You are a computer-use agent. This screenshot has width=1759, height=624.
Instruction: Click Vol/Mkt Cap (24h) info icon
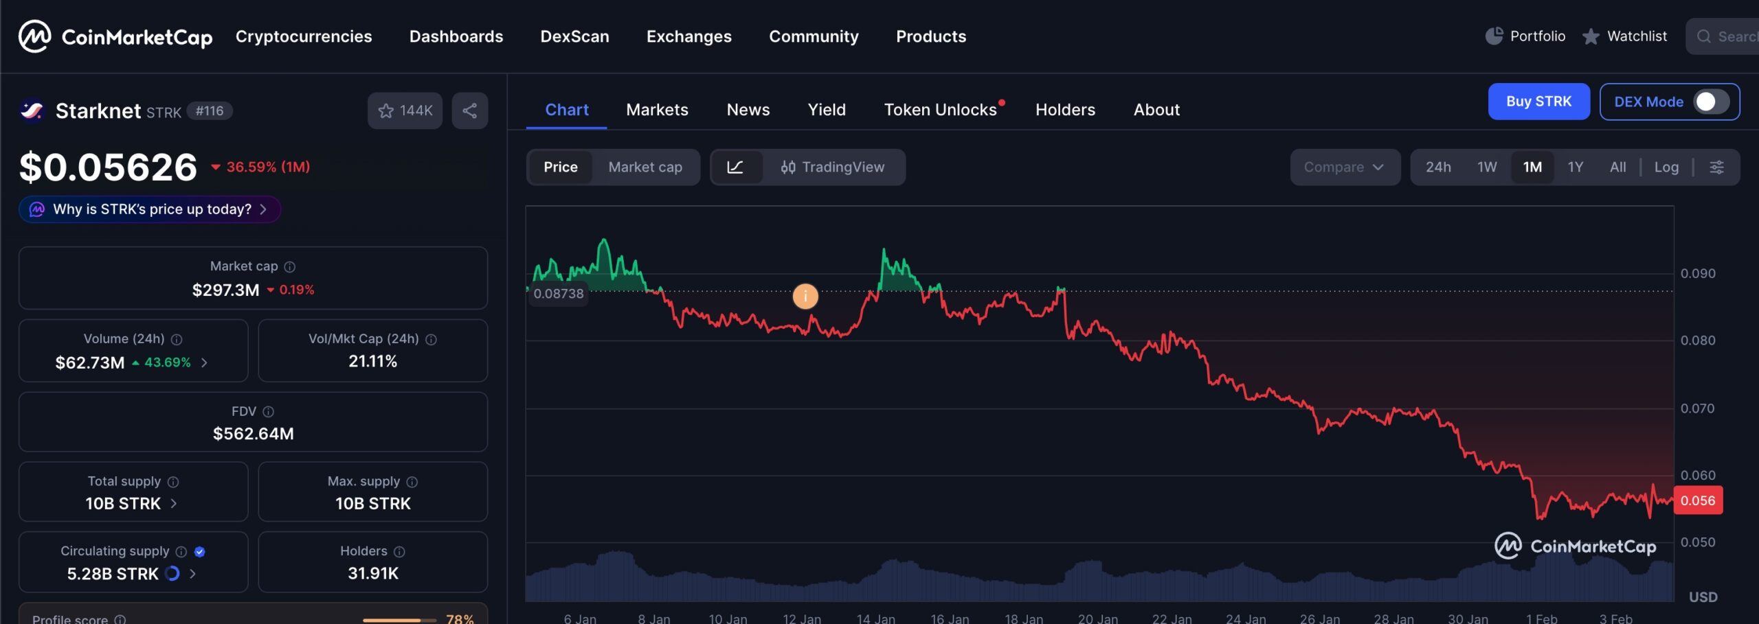[x=431, y=339]
